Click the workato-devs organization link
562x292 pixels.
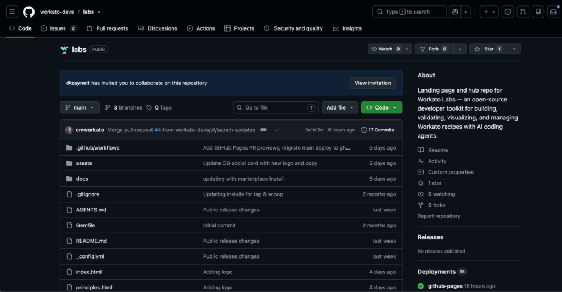tap(57, 12)
